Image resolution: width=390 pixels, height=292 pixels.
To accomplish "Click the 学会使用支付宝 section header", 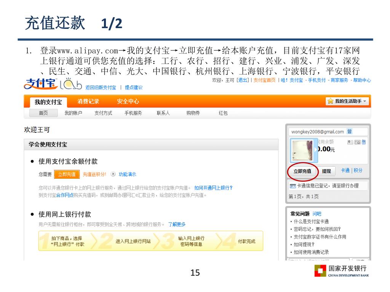I will pos(151,144).
